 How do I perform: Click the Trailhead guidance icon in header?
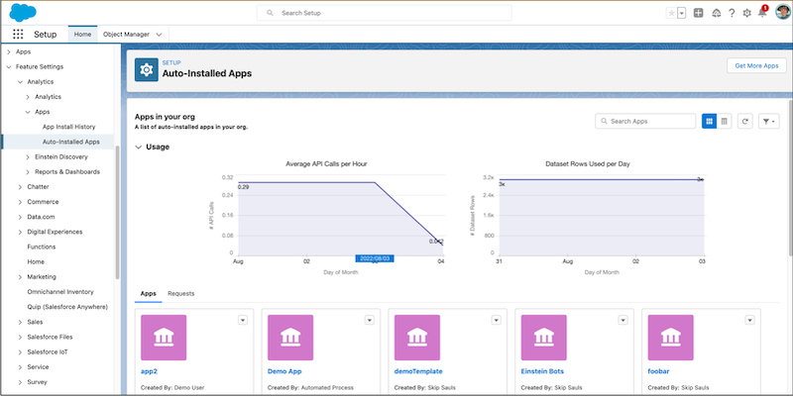[x=716, y=13]
